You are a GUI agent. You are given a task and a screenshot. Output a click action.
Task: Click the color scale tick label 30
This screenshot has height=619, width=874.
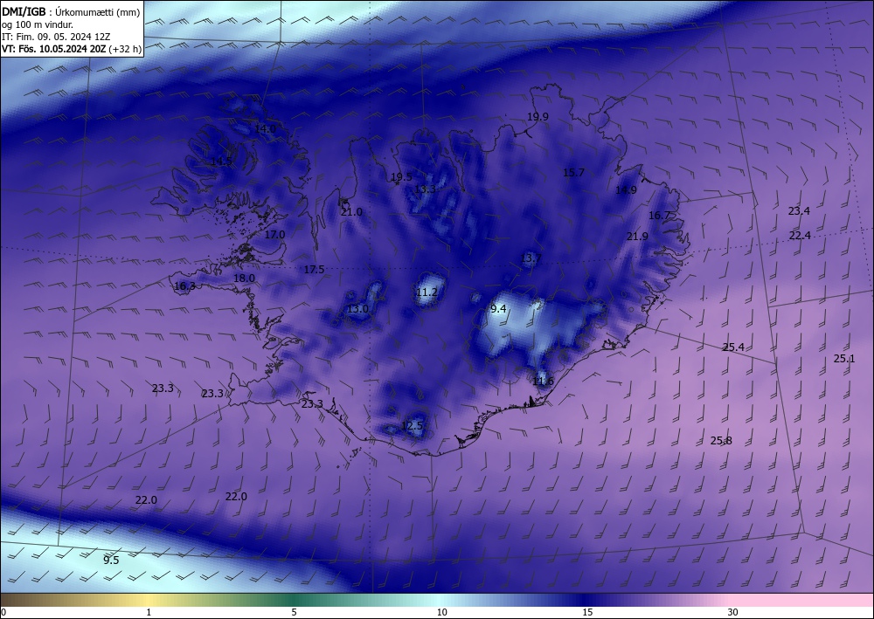point(733,613)
